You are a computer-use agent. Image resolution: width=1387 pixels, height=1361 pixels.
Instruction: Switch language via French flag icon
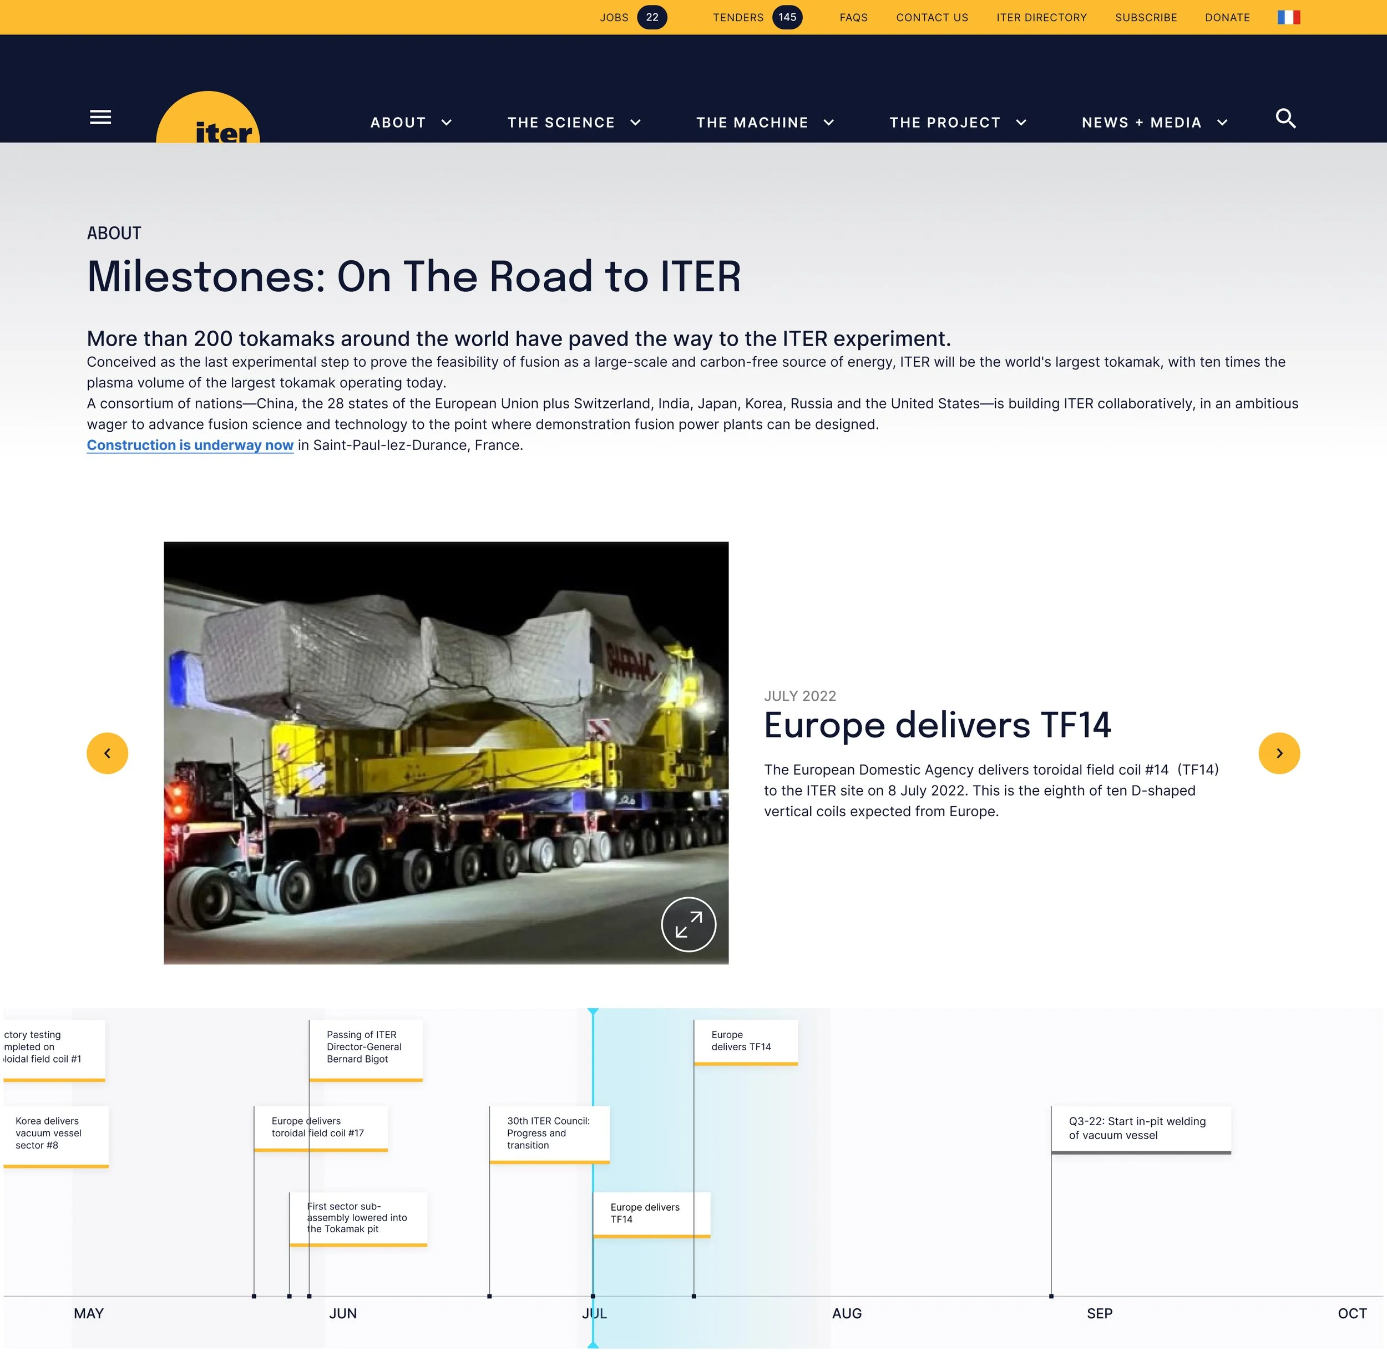click(x=1288, y=17)
